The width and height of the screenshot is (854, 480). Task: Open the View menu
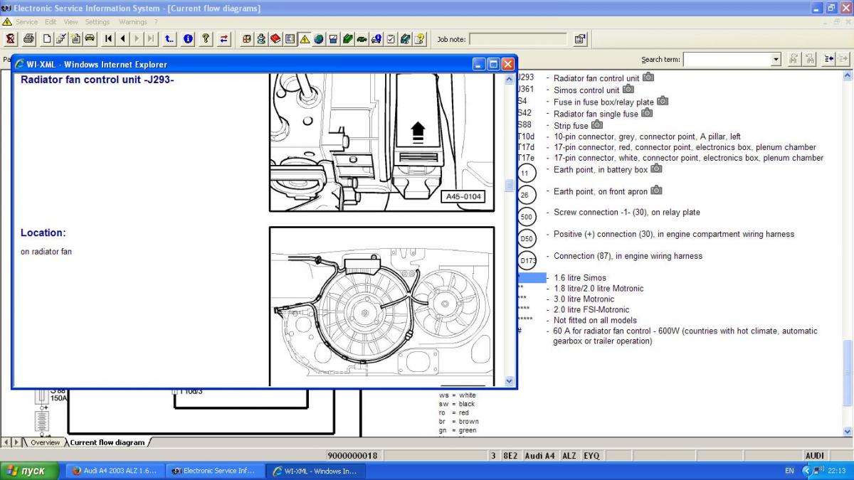pyautogui.click(x=71, y=22)
